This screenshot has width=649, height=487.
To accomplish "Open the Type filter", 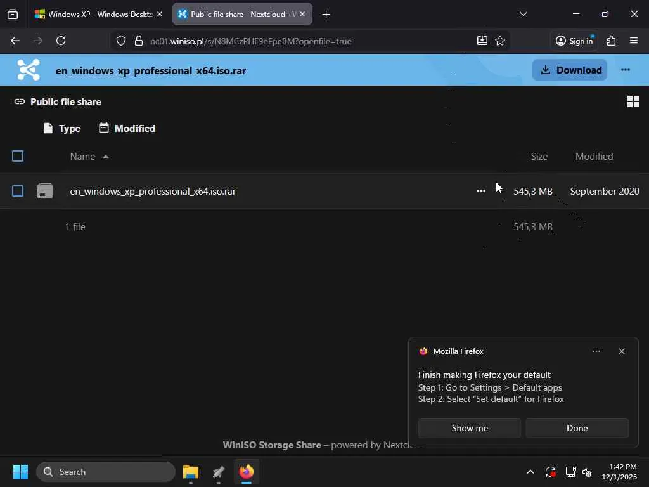I will [x=62, y=128].
